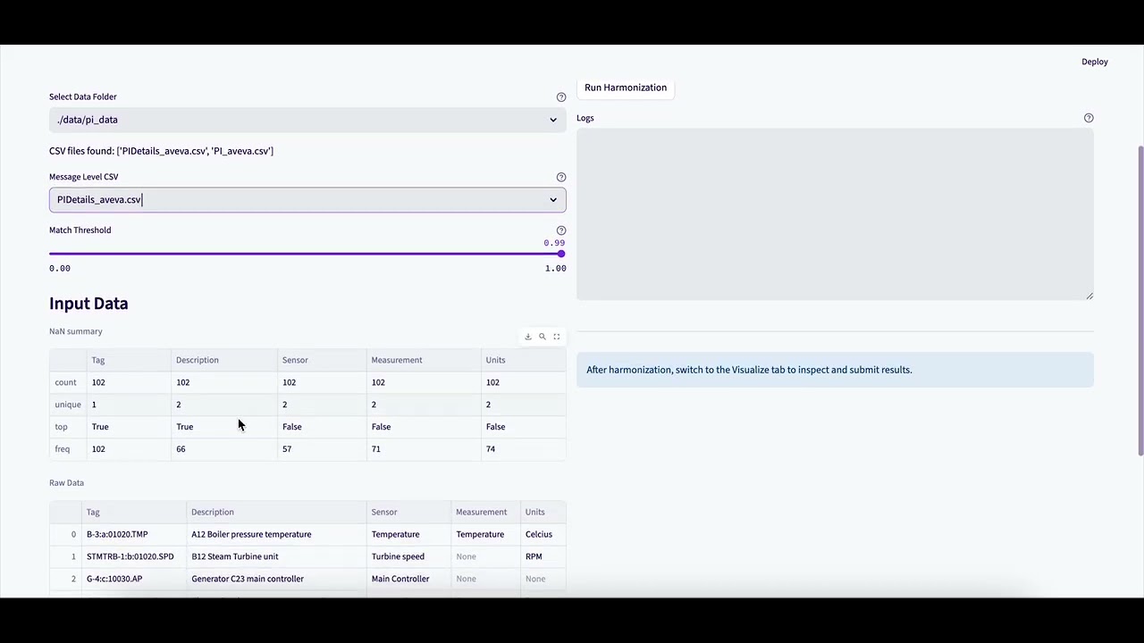Sort NaN summary by Measurement column header
1144x643 pixels.
point(423,360)
